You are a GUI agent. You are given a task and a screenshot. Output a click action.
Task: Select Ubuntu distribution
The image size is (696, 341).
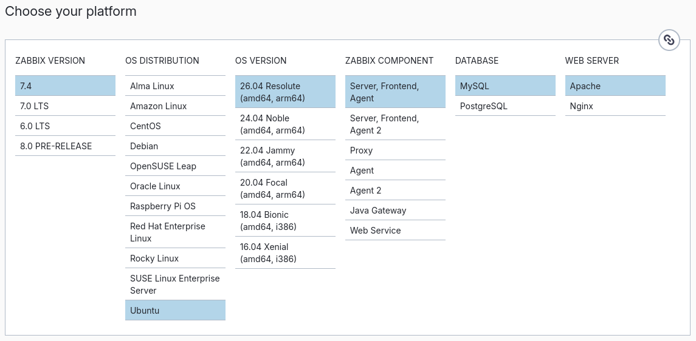(x=175, y=311)
